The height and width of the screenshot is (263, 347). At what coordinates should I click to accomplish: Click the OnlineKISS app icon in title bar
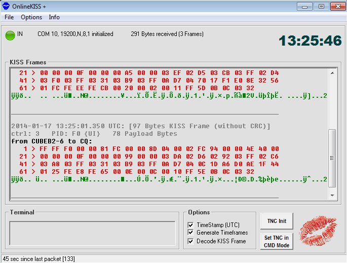[6, 6]
